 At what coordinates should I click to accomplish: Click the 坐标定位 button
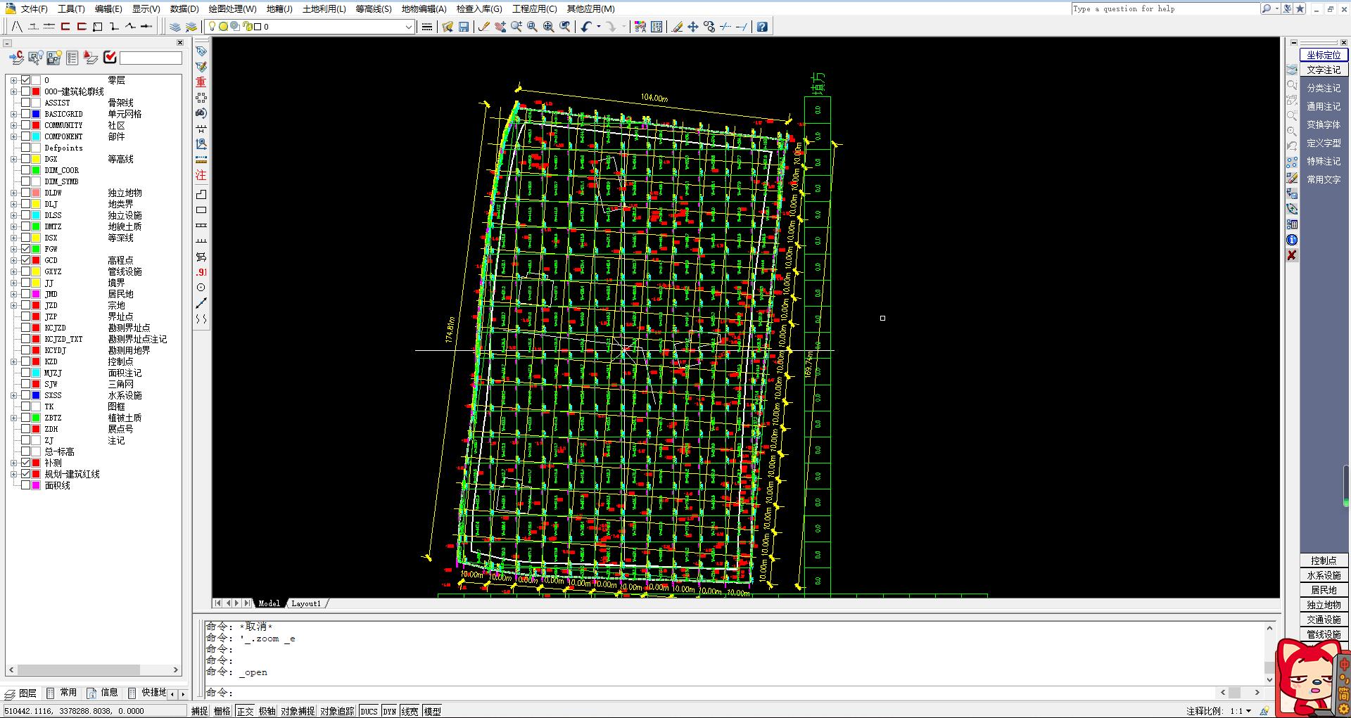coord(1324,55)
